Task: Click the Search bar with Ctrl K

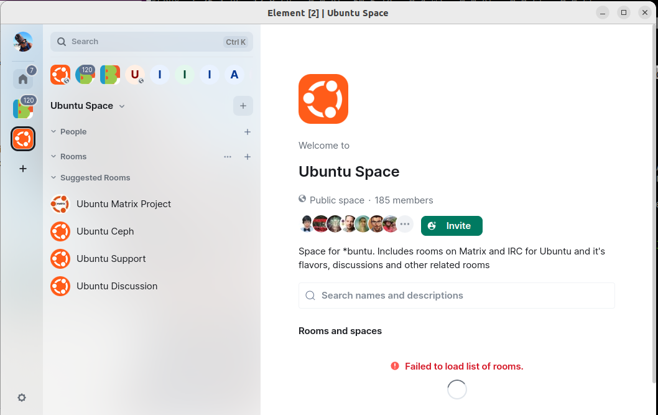Action: tap(151, 42)
